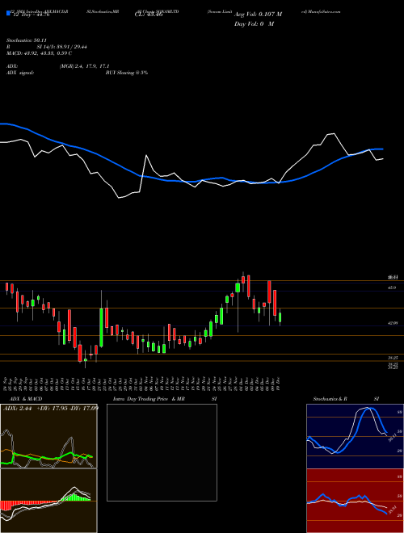Click the 'SI 14/3: 38.91 / 29.44' reading
The width and height of the screenshot is (404, 533).
[x=62, y=47]
